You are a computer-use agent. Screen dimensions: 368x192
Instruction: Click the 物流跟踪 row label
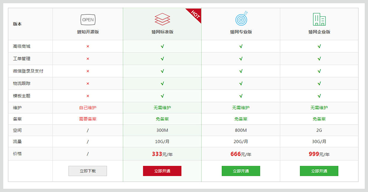point(22,83)
